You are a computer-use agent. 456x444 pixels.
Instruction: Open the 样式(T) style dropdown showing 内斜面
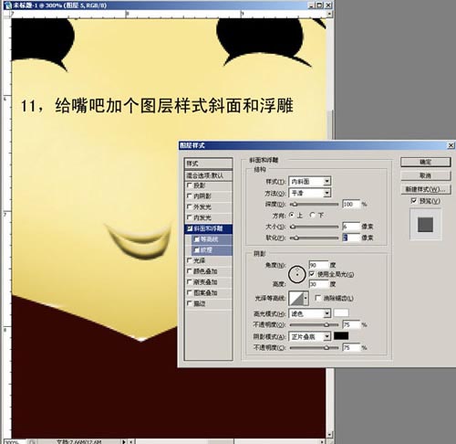click(310, 182)
